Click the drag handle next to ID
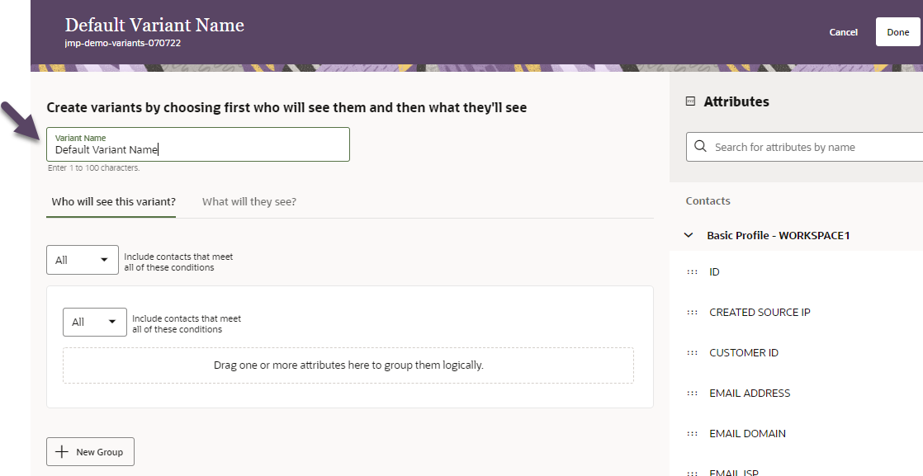The width and height of the screenshot is (923, 476). coord(691,272)
